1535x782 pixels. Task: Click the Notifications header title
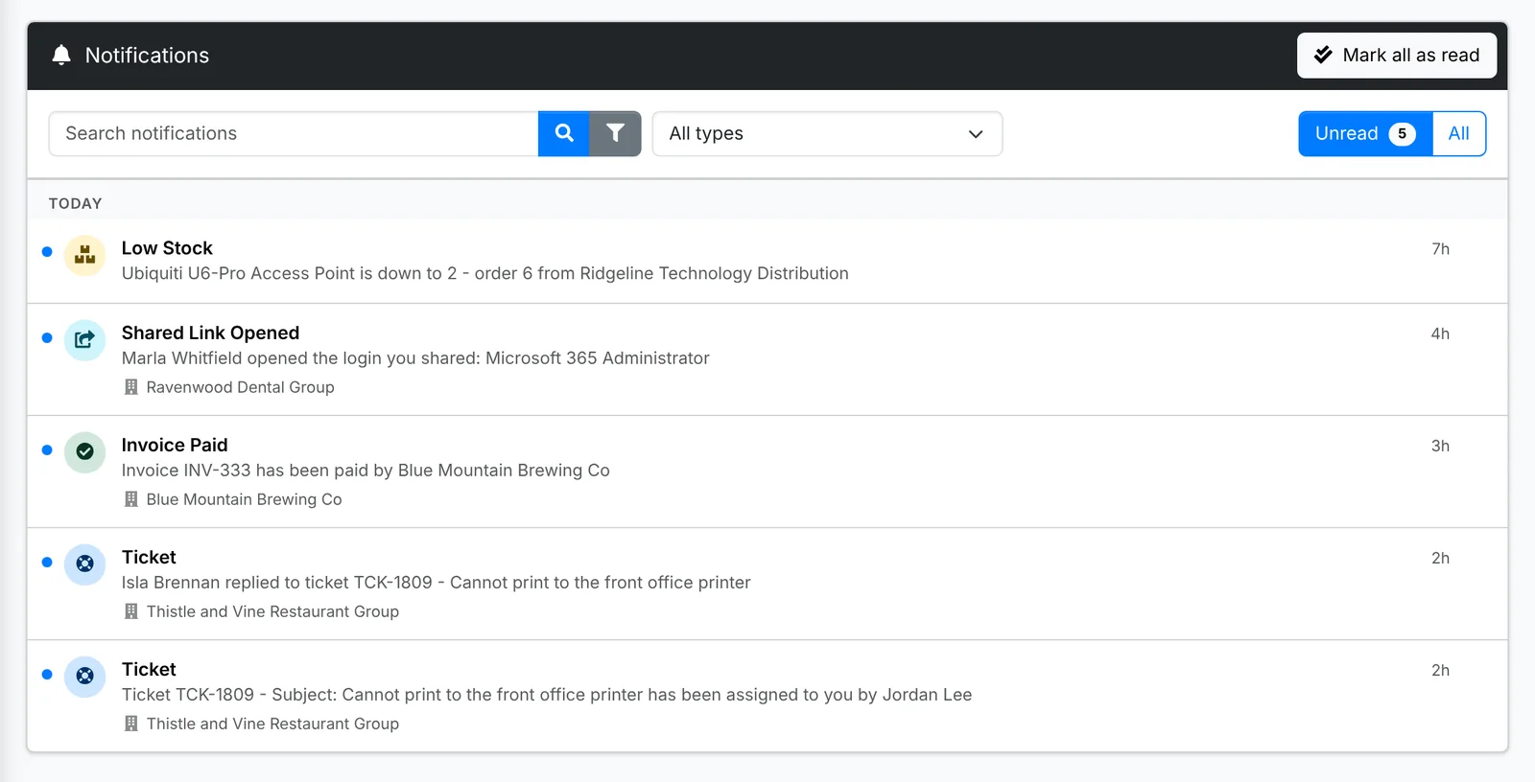tap(147, 56)
